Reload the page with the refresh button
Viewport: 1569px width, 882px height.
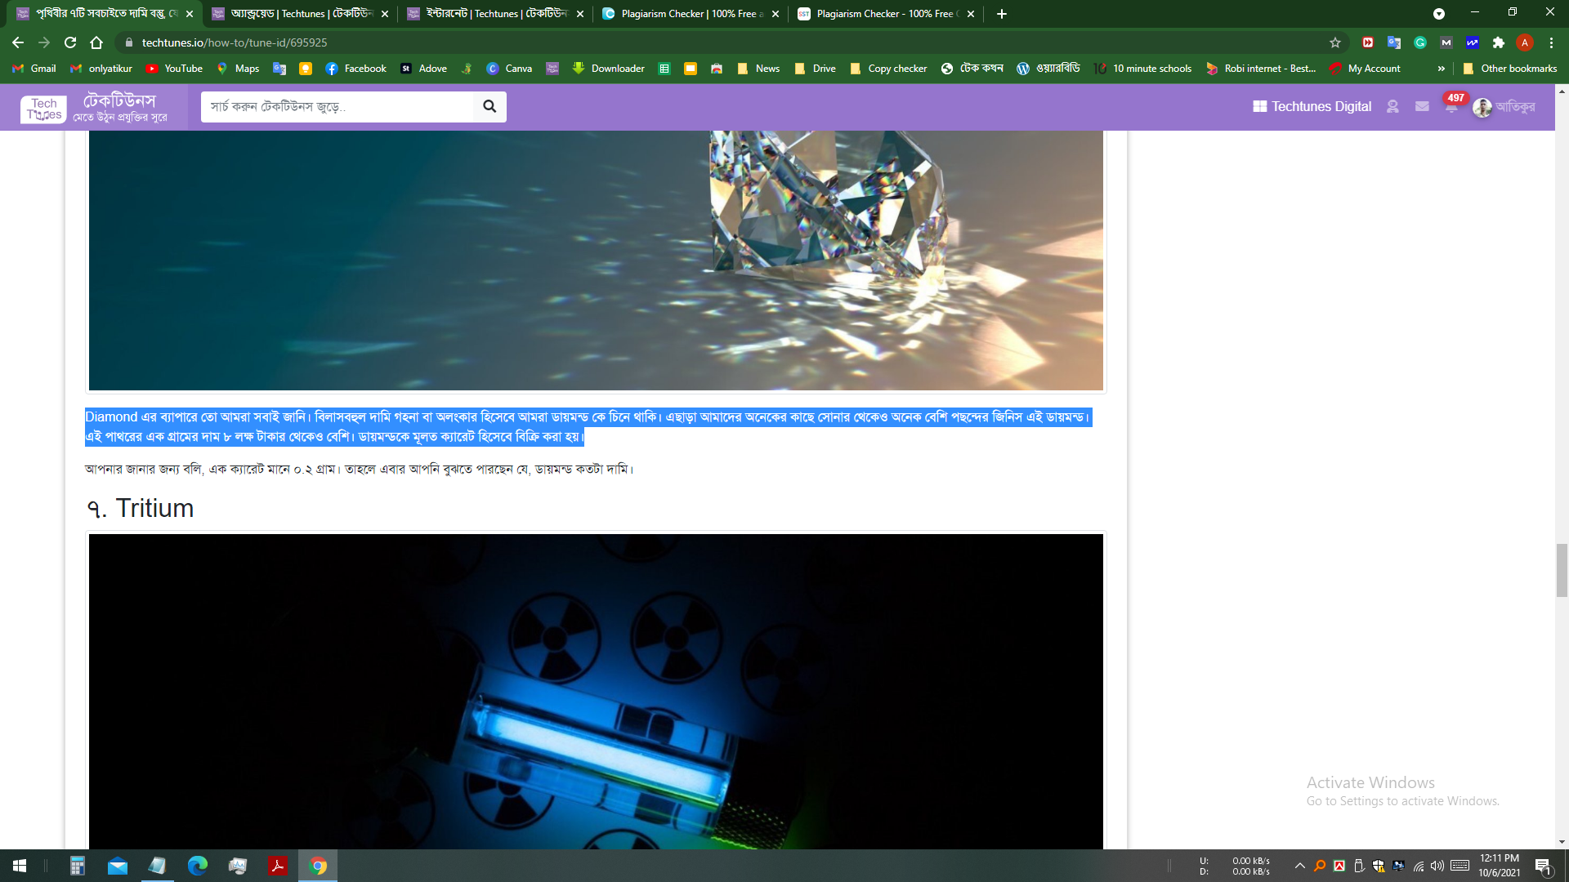70,42
